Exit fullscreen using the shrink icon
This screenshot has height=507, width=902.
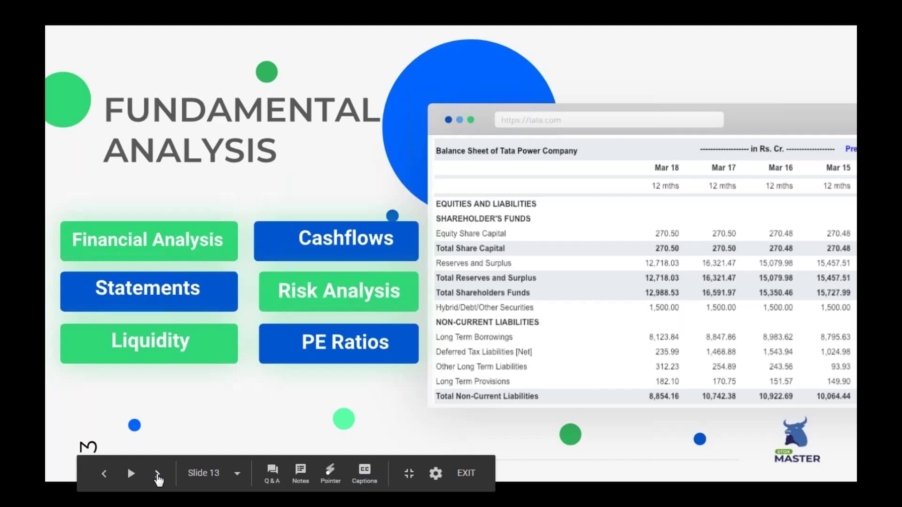408,473
